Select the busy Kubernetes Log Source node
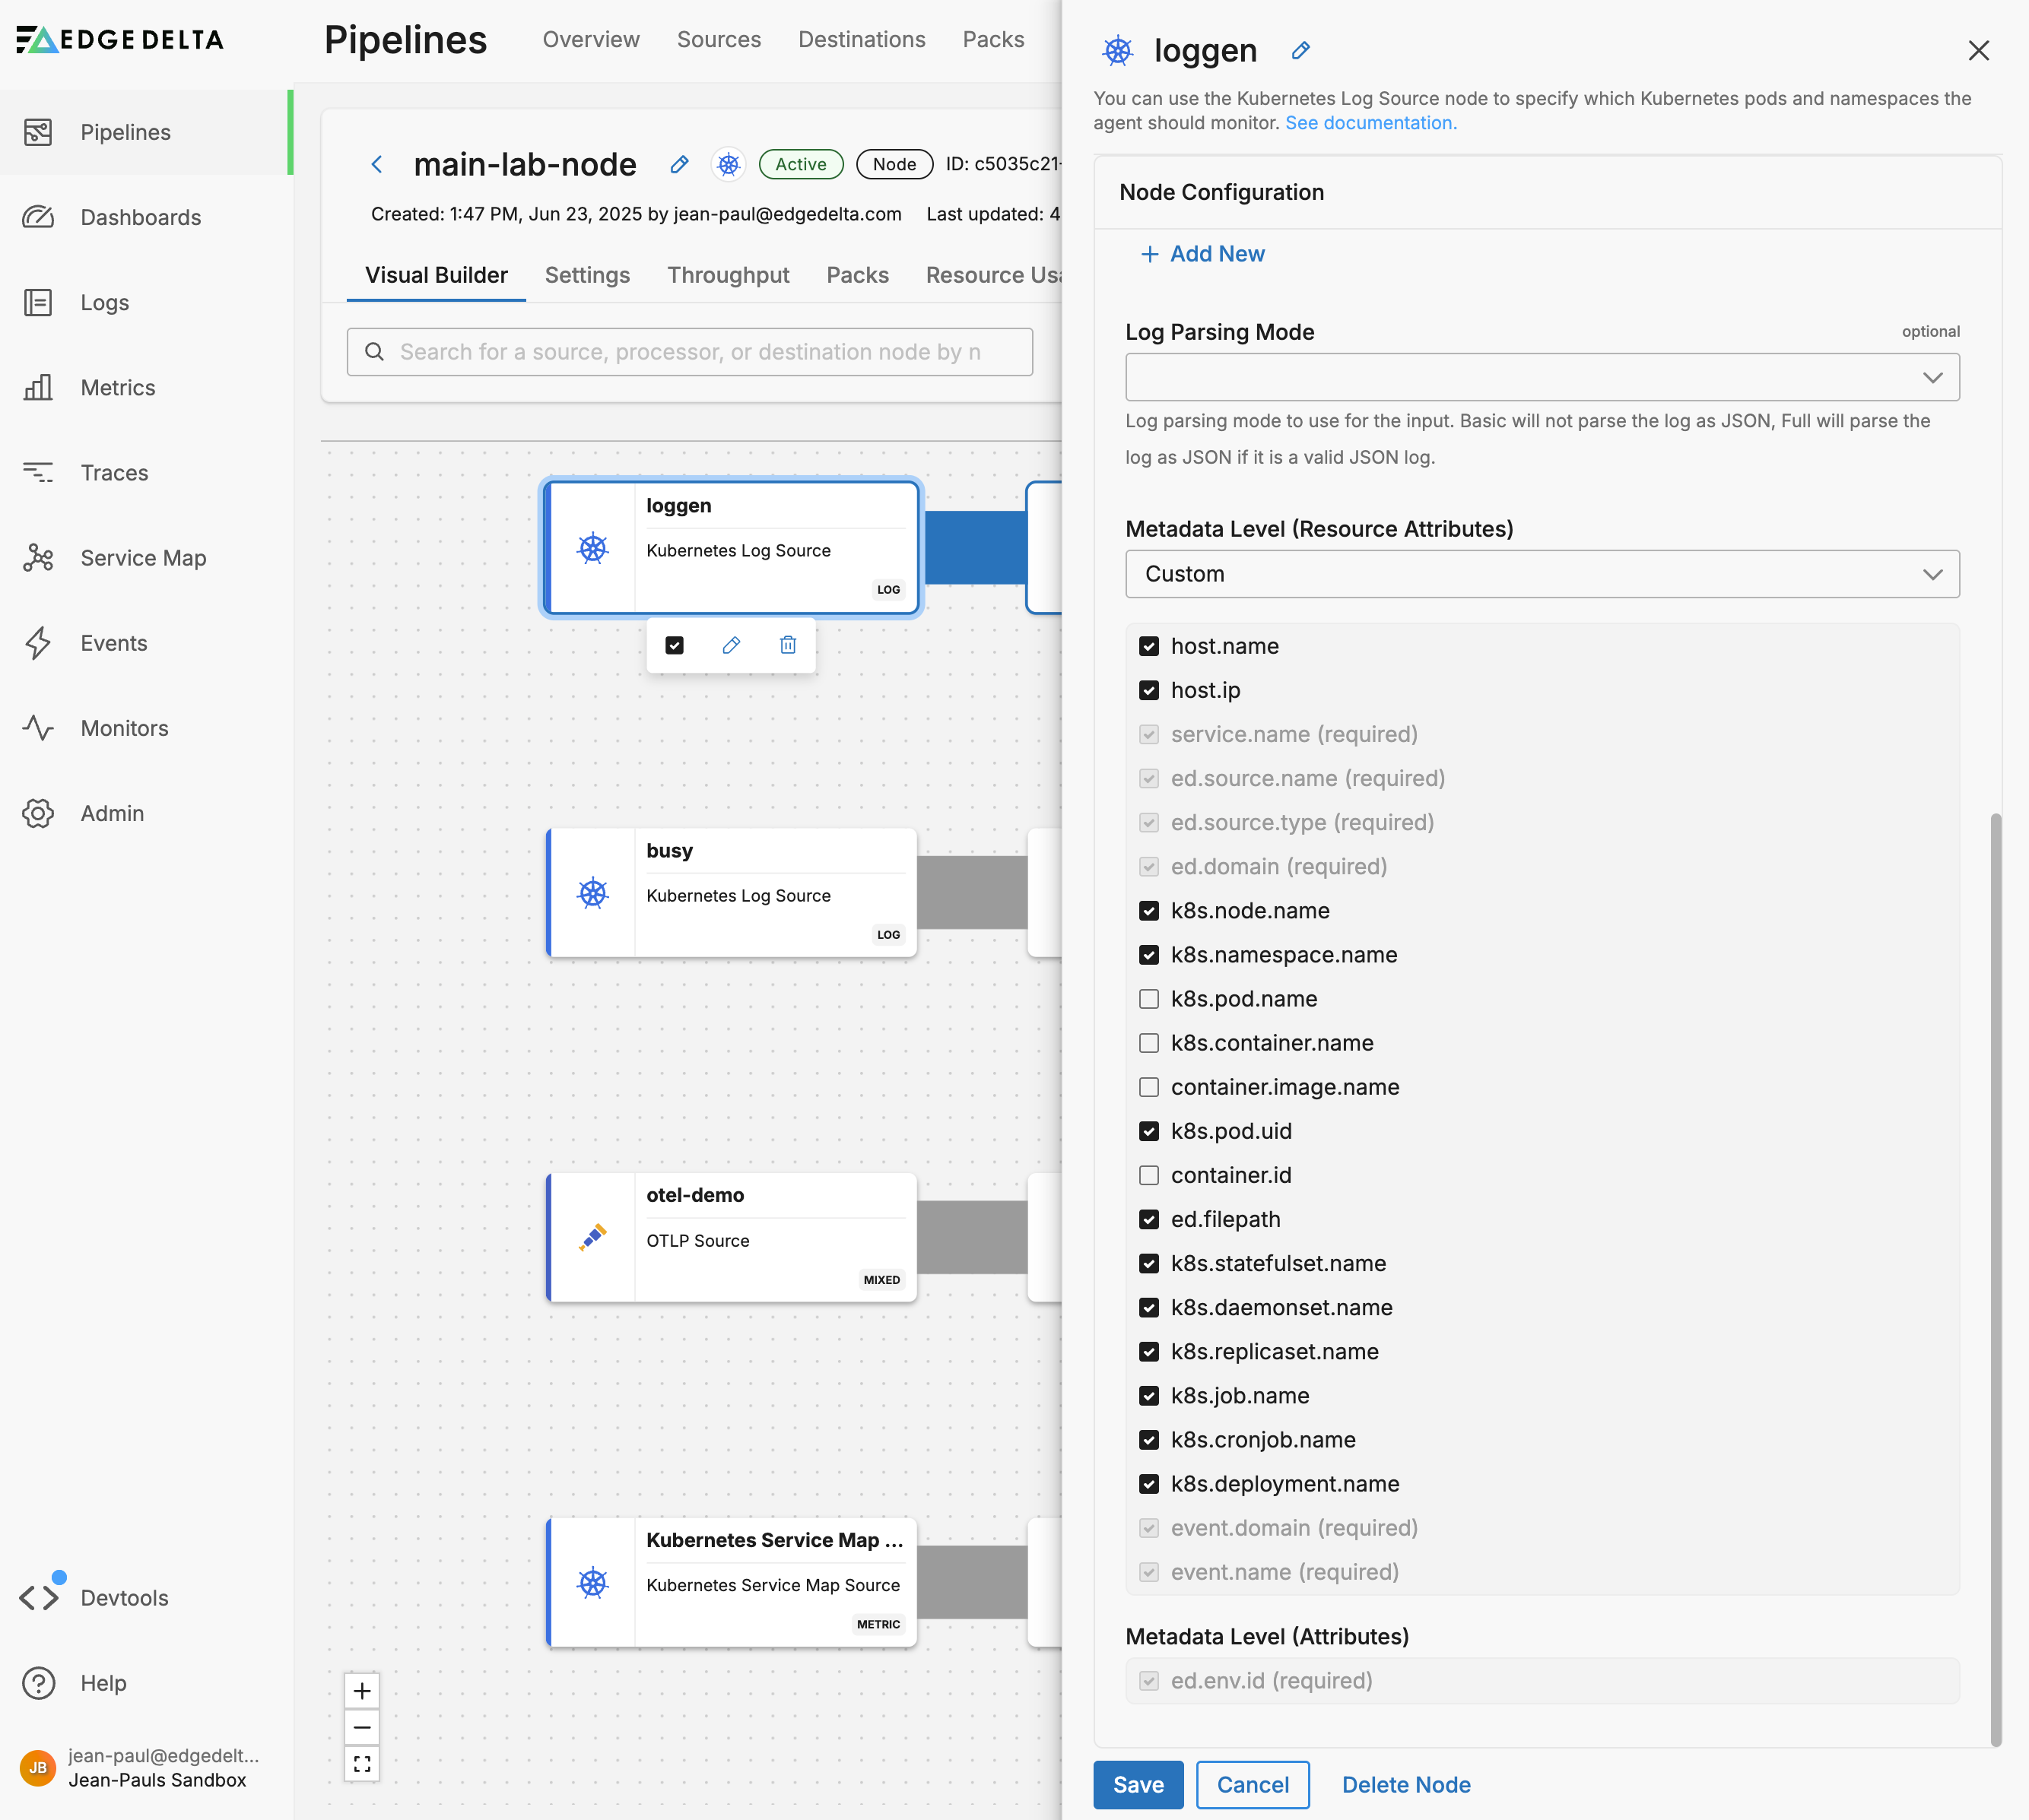This screenshot has height=1820, width=2029. (732, 893)
